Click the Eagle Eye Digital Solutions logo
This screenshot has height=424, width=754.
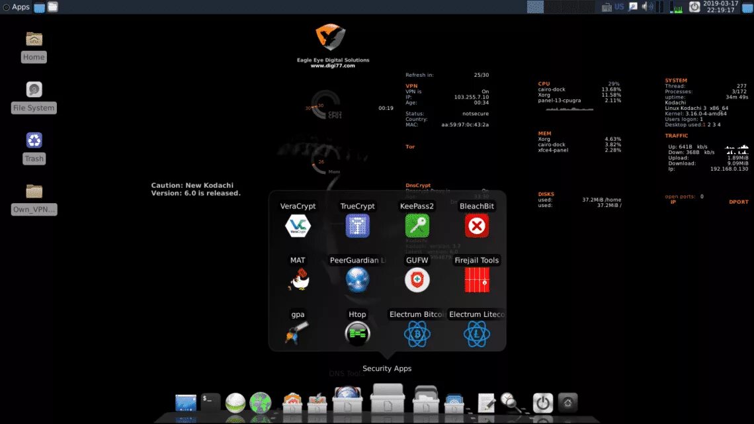(x=330, y=37)
